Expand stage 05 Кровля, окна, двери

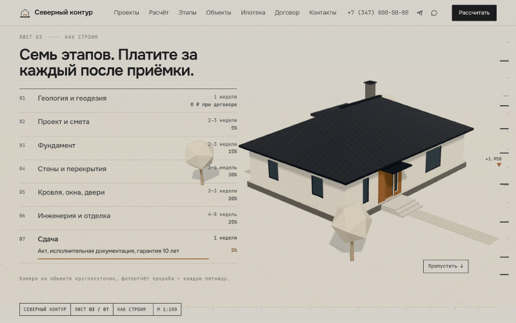pyautogui.click(x=128, y=195)
